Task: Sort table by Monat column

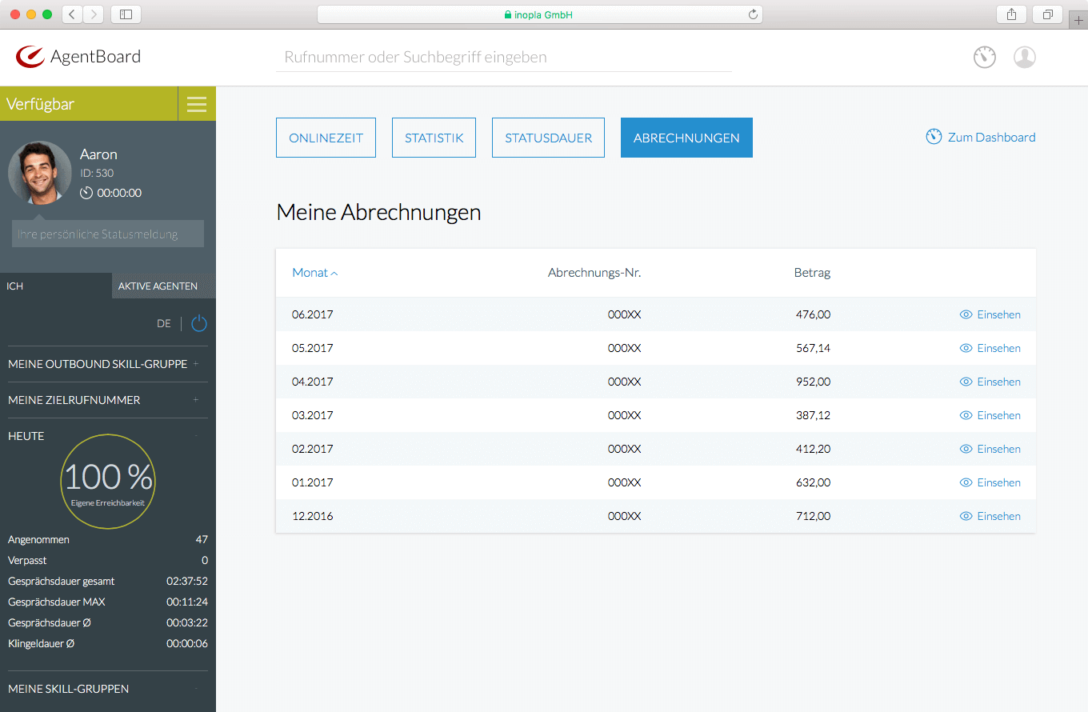Action: pos(315,273)
